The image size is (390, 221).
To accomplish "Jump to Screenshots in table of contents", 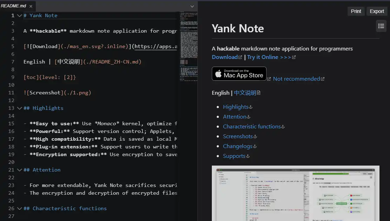I will tap(238, 136).
